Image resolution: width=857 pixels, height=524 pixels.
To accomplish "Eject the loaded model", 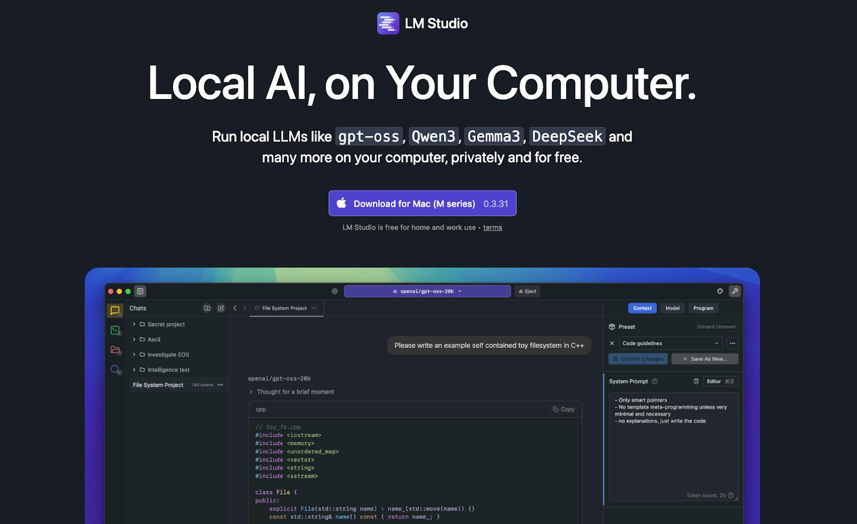I will pyautogui.click(x=528, y=291).
